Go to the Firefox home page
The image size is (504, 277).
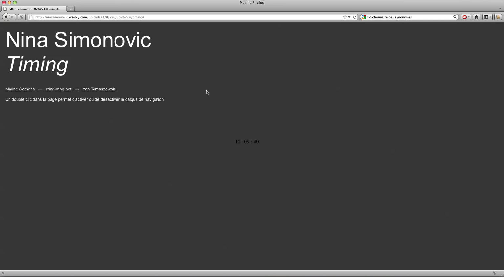click(476, 17)
